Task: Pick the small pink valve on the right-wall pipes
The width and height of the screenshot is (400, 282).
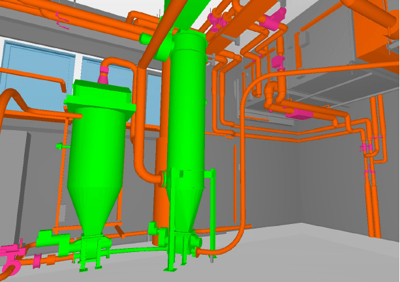Action: coord(366,147)
